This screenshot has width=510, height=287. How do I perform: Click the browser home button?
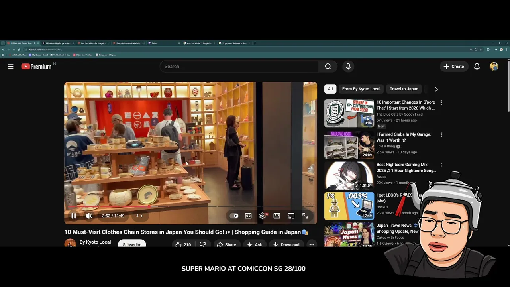[19, 49]
